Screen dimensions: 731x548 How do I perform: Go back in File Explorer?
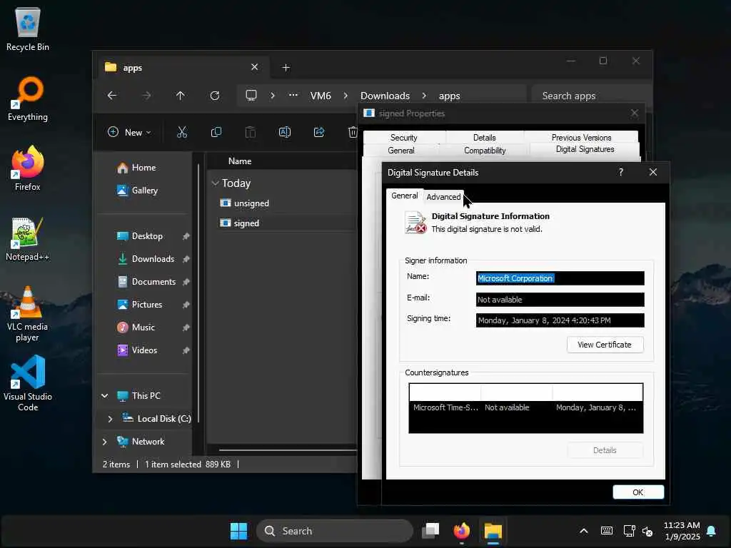pyautogui.click(x=112, y=96)
